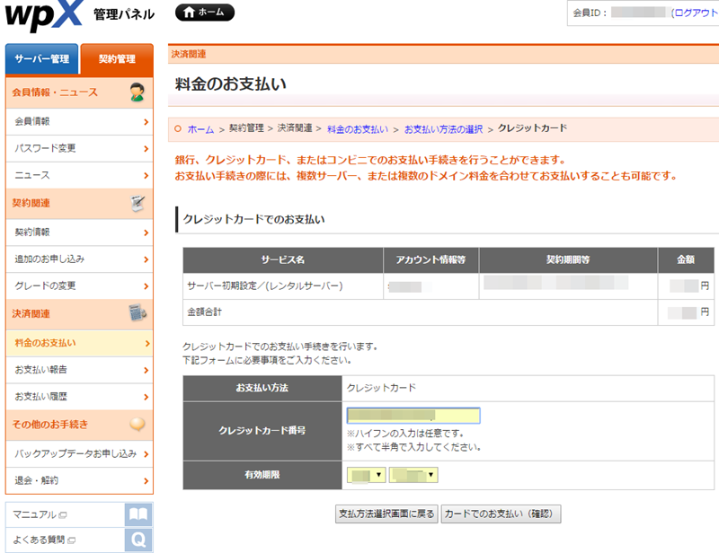Click 支払方法選択画面に戻る button
Viewport: 719px width, 553px height.
tap(386, 514)
